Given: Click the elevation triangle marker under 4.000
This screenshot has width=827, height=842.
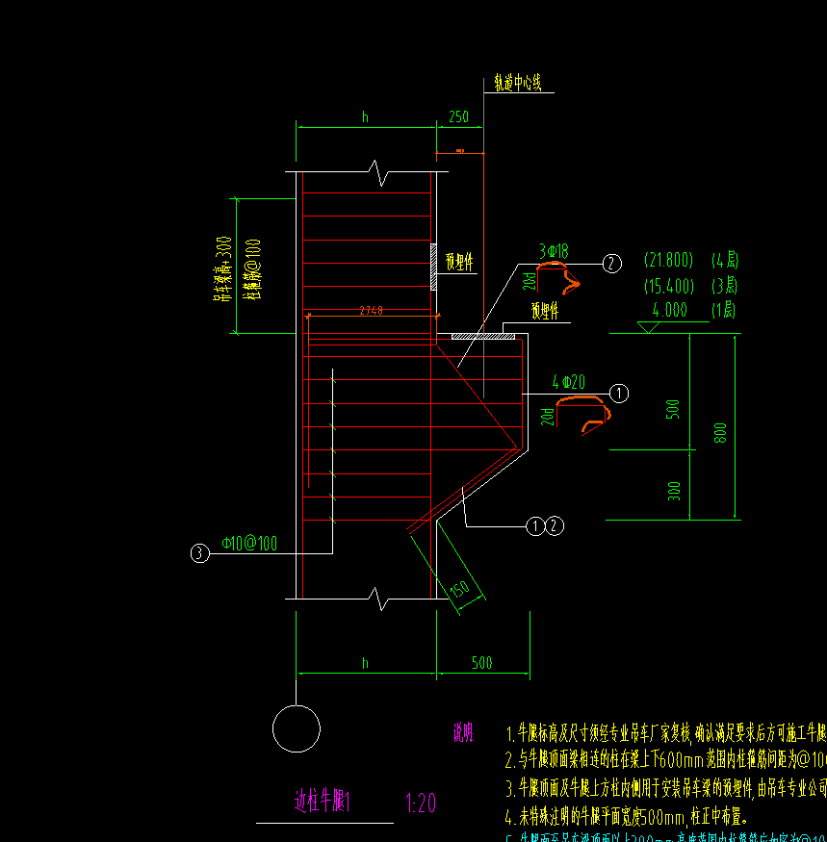Looking at the screenshot, I should pyautogui.click(x=649, y=327).
